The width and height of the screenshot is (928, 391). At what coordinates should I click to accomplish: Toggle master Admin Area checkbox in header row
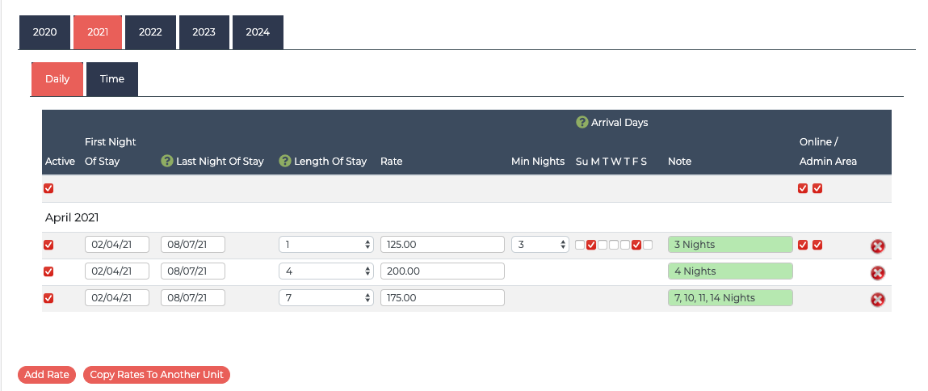click(x=817, y=188)
